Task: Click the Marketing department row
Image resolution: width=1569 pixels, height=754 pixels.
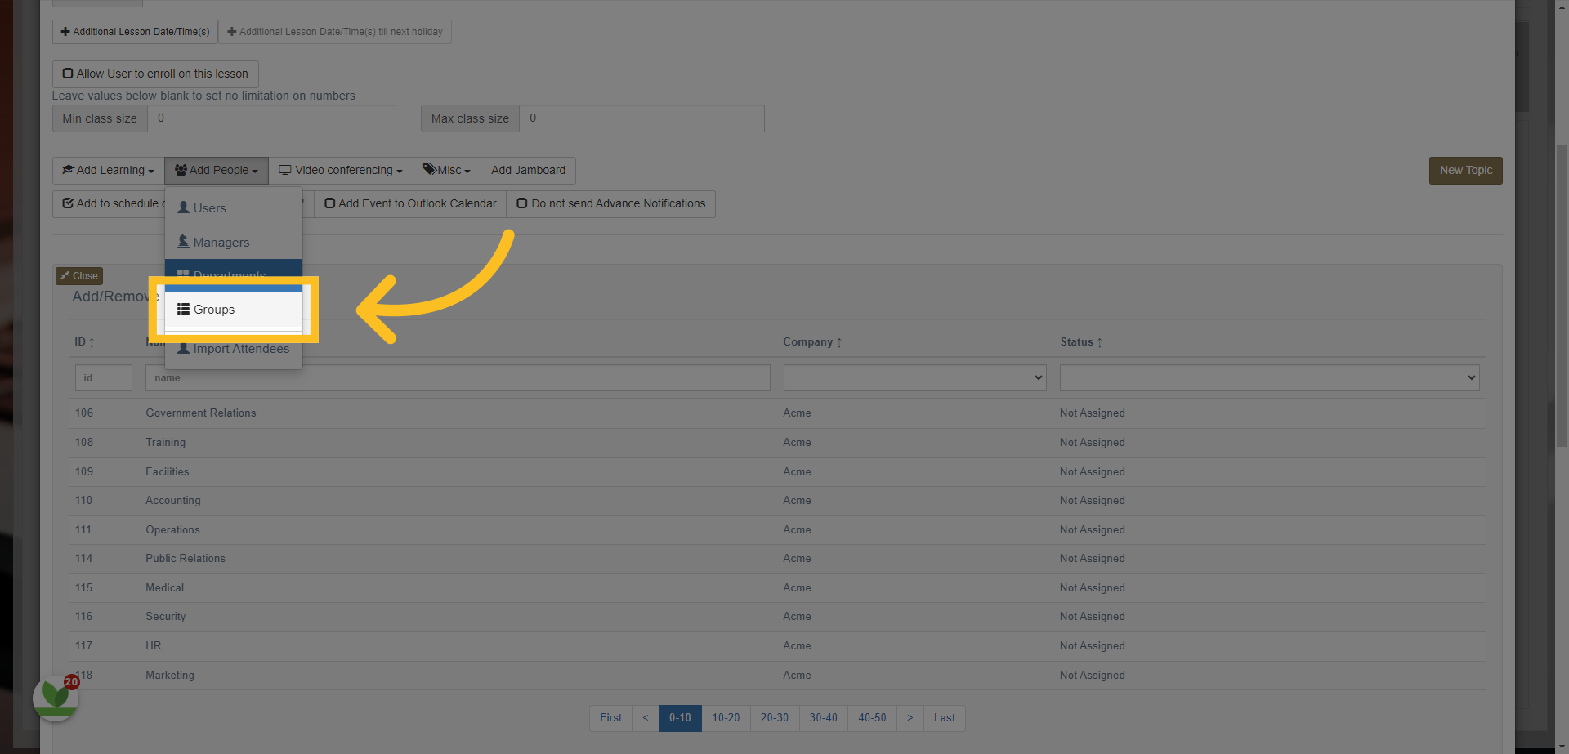Action: tap(778, 676)
